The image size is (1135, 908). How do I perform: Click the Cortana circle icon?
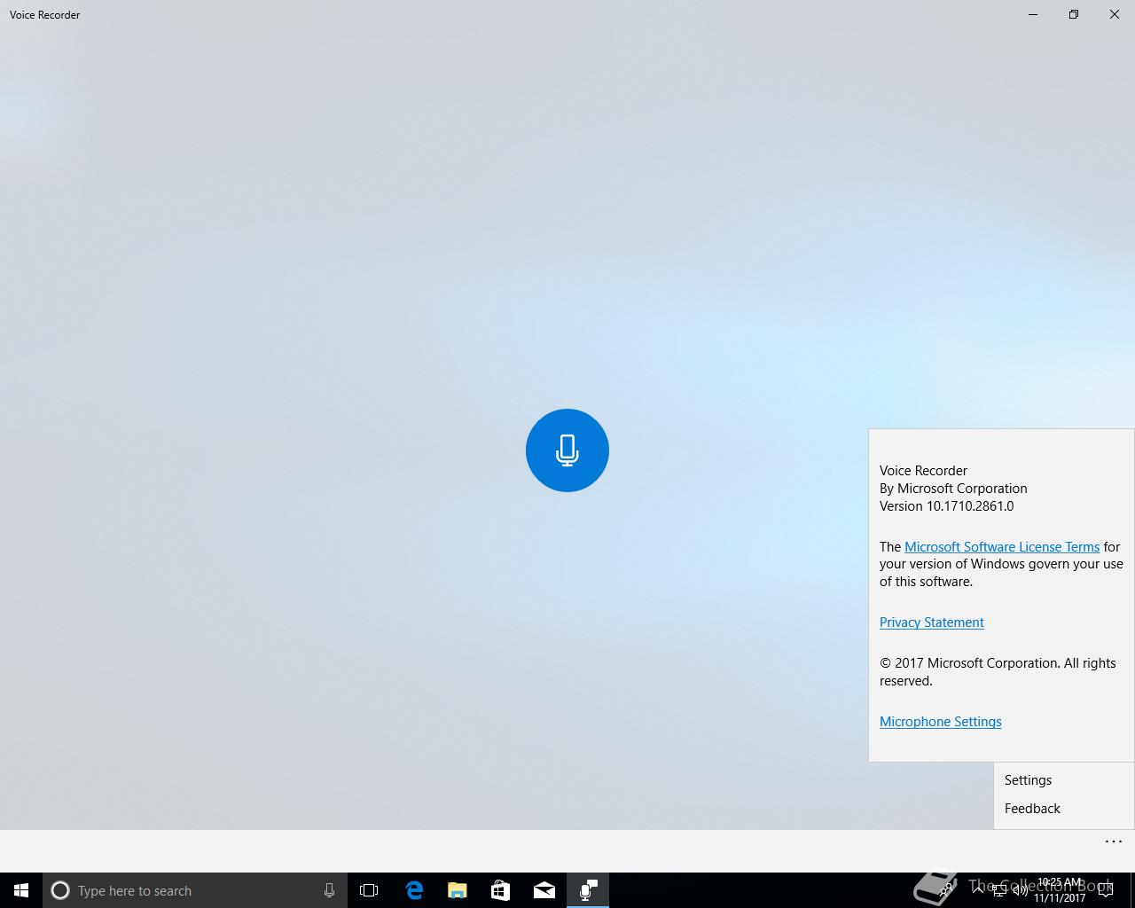click(60, 890)
